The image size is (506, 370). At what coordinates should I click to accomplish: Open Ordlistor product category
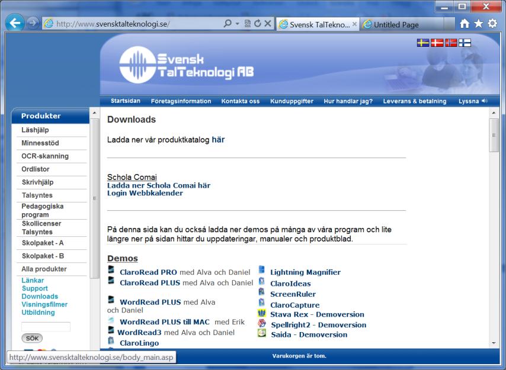pyautogui.click(x=35, y=169)
